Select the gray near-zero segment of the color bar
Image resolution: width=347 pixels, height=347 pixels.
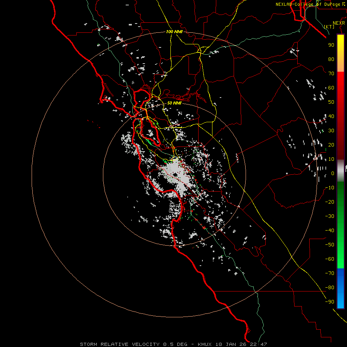[340, 171]
